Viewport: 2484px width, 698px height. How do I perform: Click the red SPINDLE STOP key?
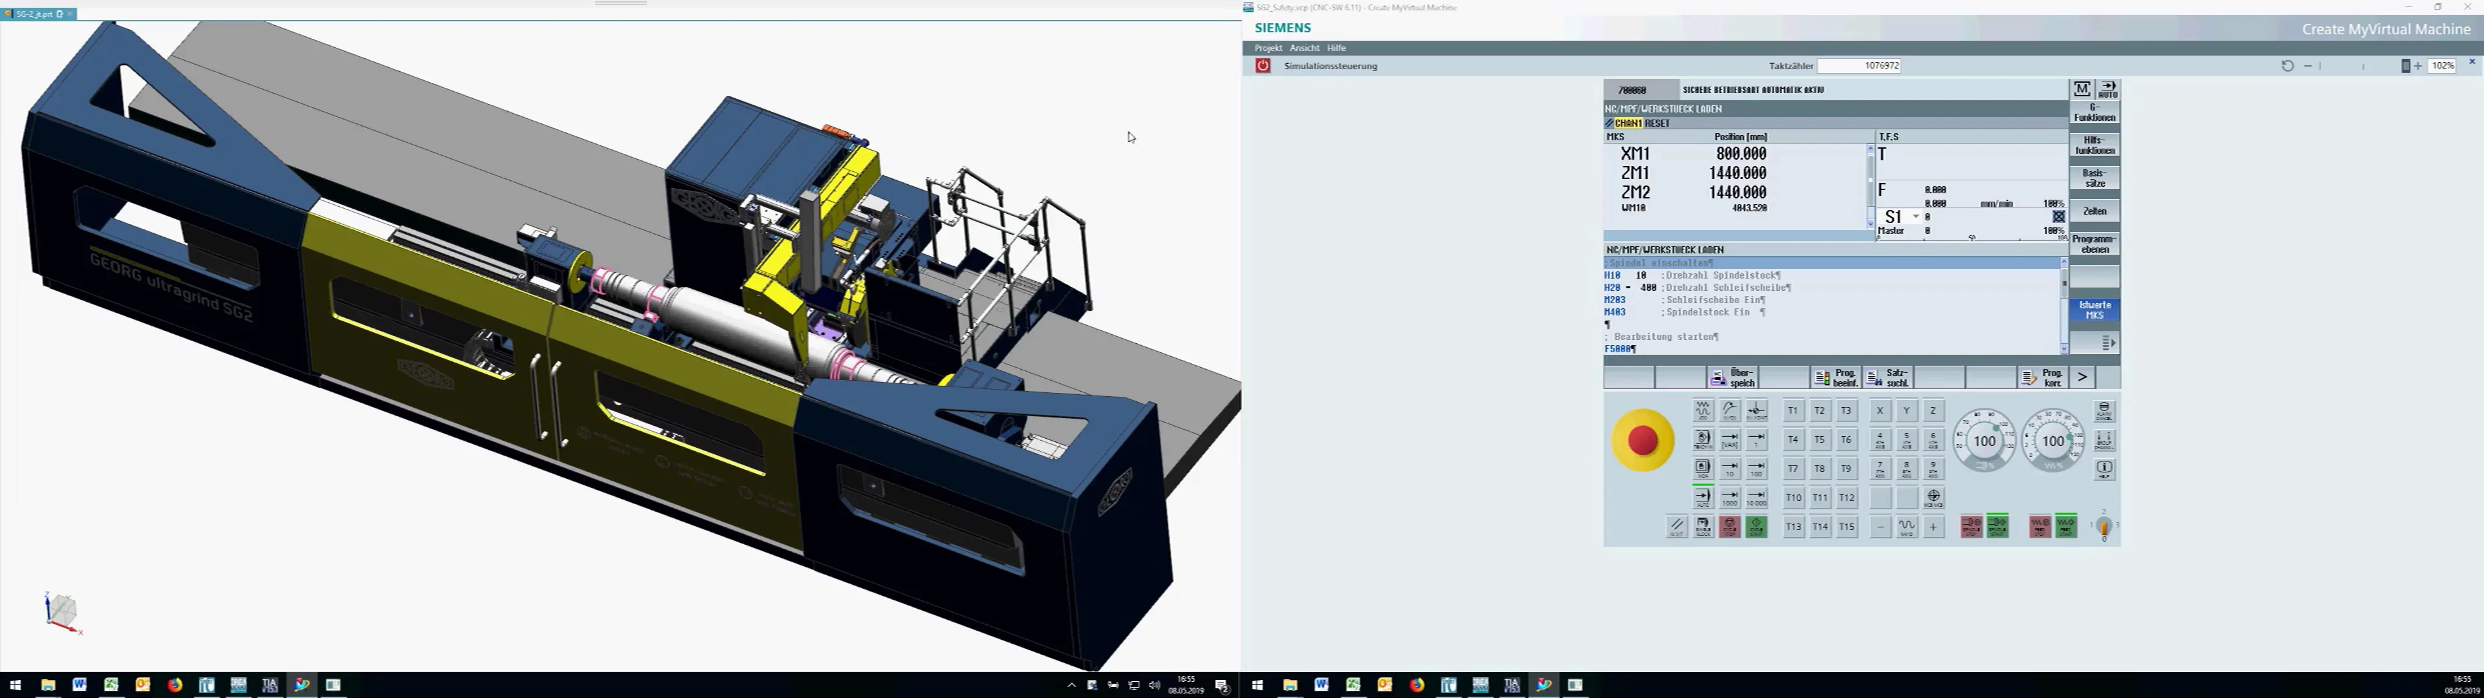coord(1971,526)
